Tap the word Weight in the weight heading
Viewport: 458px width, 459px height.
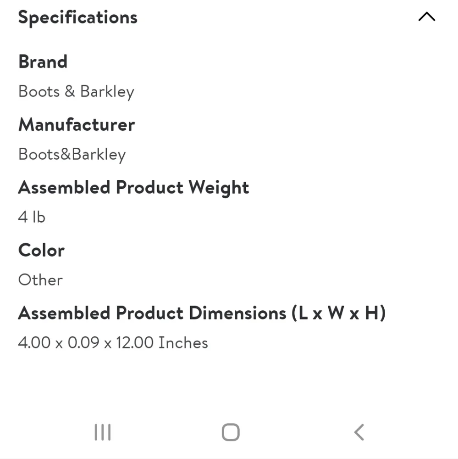click(219, 187)
